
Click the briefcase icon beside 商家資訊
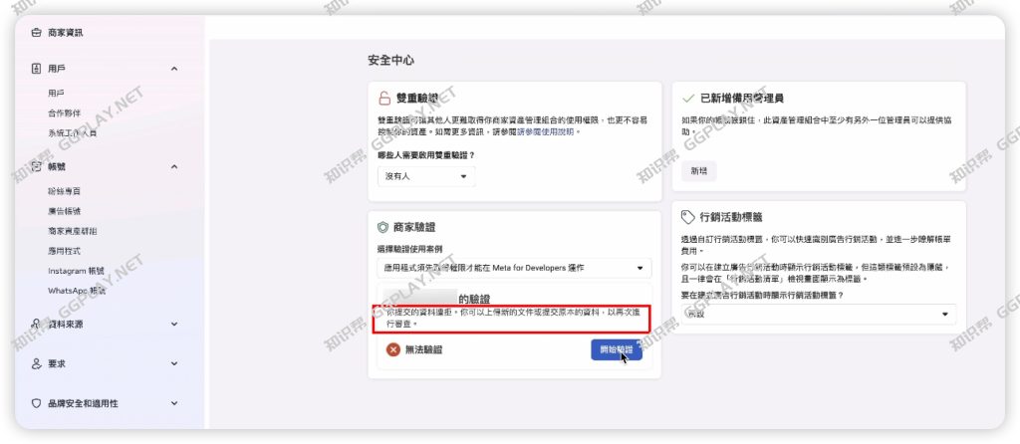click(x=37, y=33)
